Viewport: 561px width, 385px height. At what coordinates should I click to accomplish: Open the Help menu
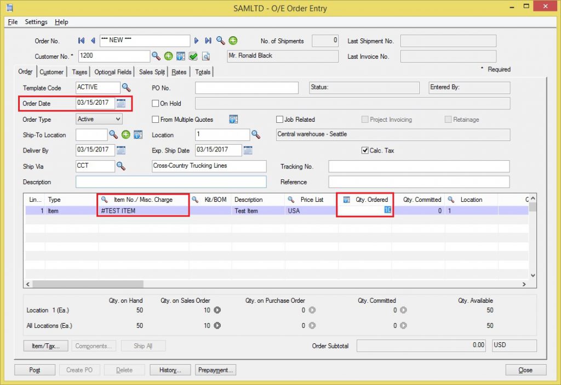[61, 22]
